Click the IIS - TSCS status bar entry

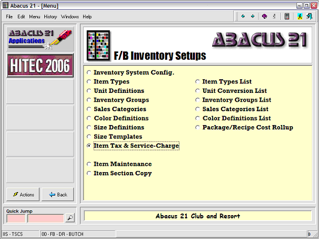pyautogui.click(x=20, y=234)
